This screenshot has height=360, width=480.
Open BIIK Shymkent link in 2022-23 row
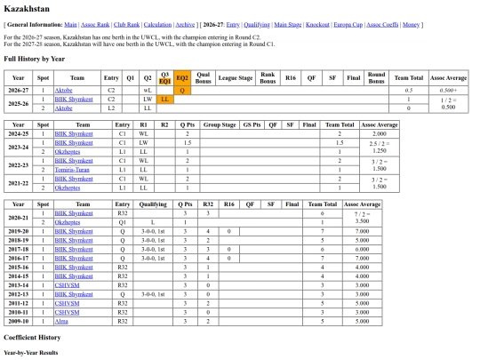(x=74, y=161)
